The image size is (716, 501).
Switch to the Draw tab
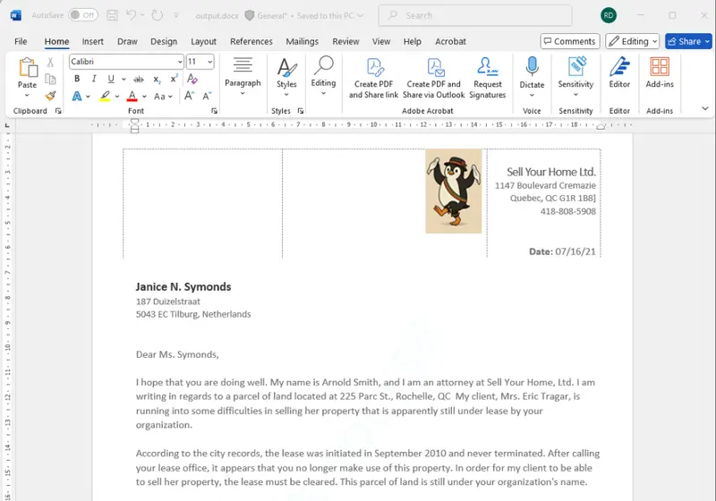(127, 41)
